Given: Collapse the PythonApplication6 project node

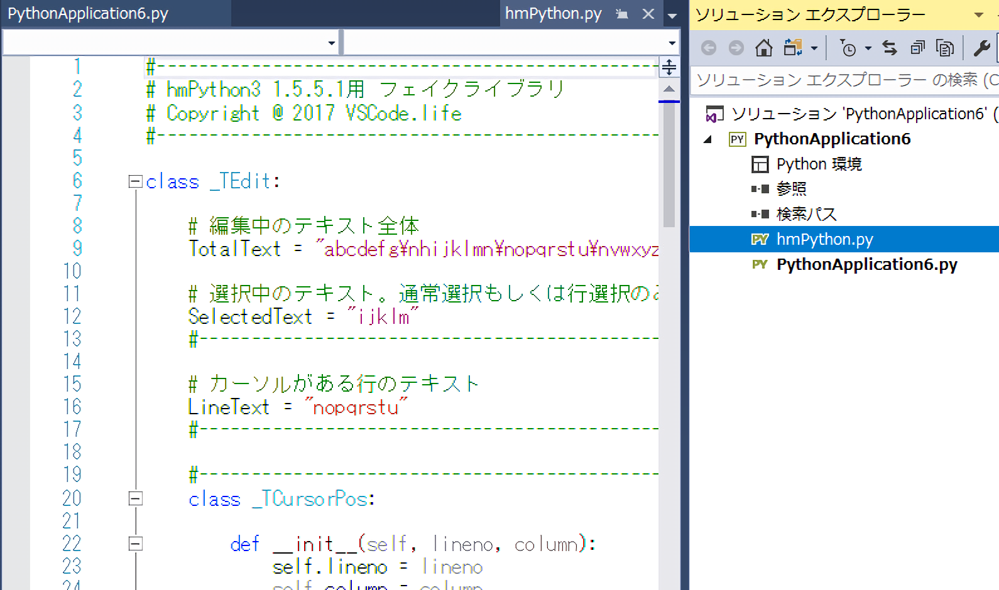Looking at the screenshot, I should [708, 139].
